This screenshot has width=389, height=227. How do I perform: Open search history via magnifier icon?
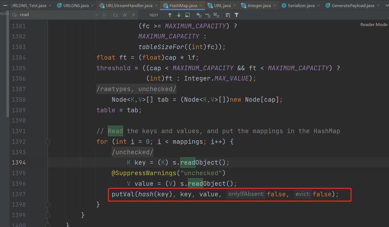point(15,15)
